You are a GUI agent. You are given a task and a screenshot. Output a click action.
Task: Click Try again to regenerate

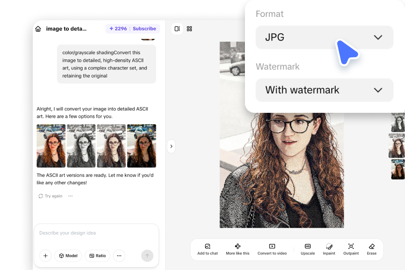pos(50,196)
